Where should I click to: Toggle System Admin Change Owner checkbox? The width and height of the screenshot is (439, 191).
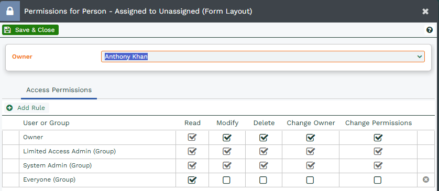pyautogui.click(x=310, y=165)
